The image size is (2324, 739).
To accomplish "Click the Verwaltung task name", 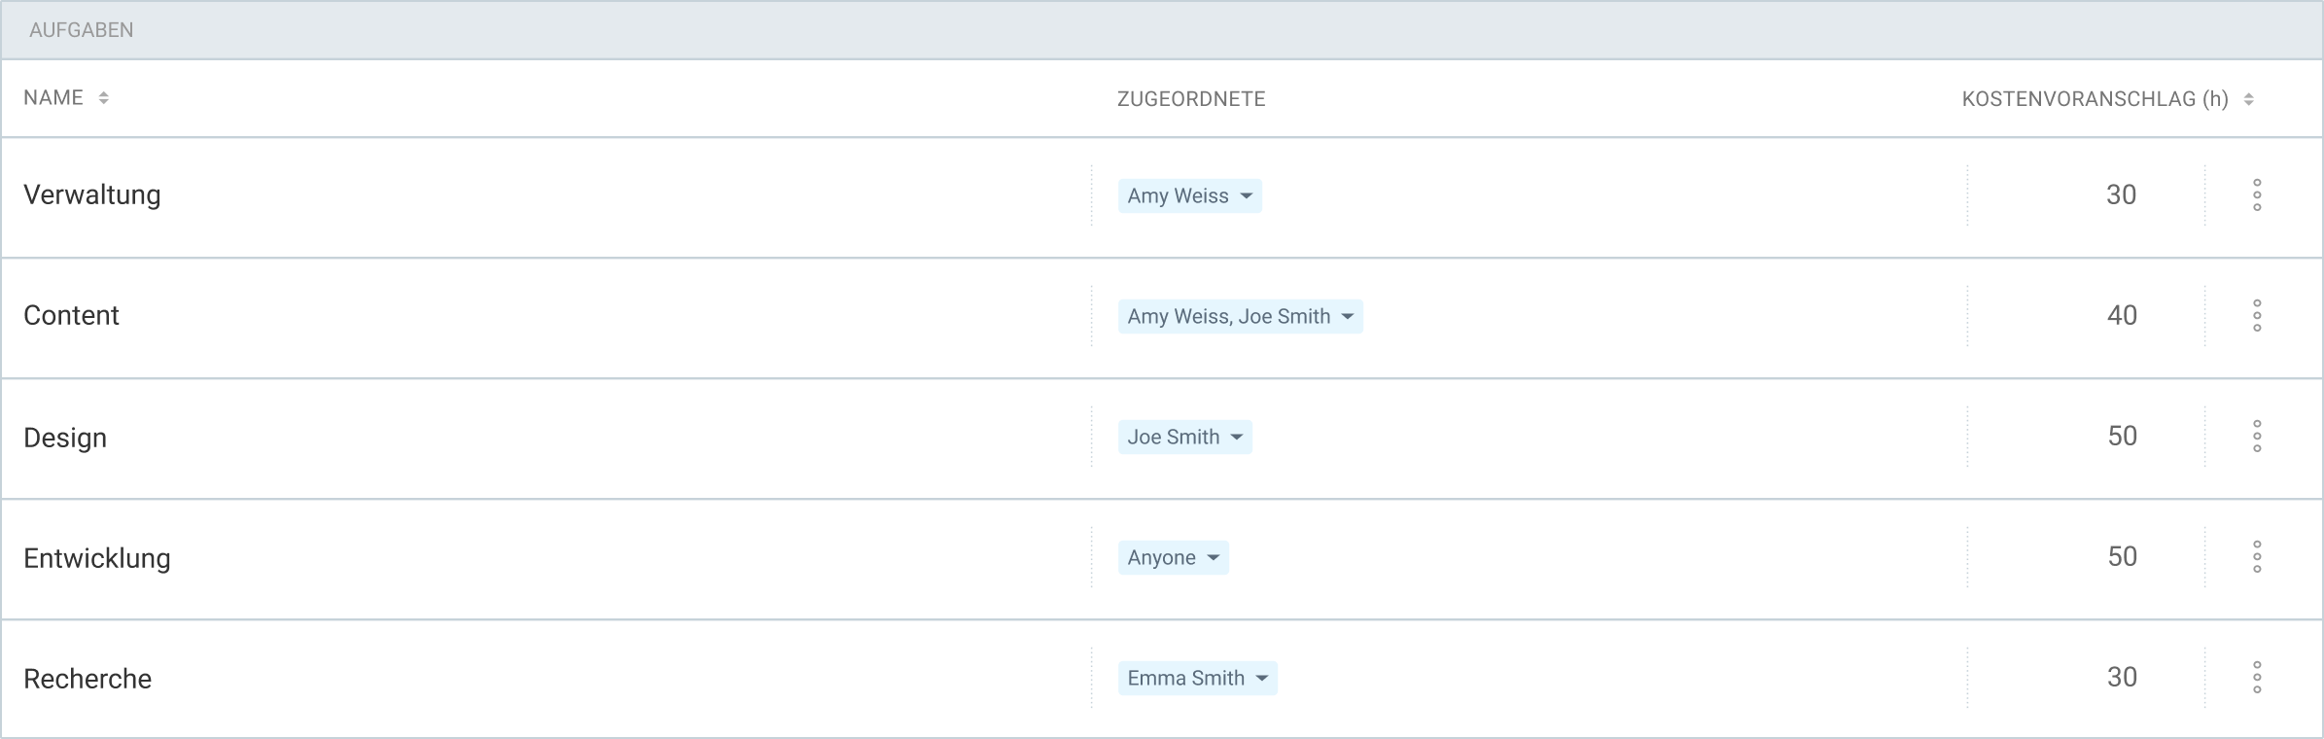I will point(92,195).
